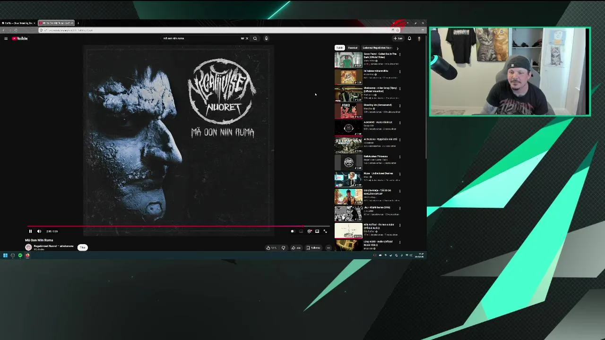605x340 pixels.
Task: Open the browser icon in the taskbar
Action: (x=27, y=255)
